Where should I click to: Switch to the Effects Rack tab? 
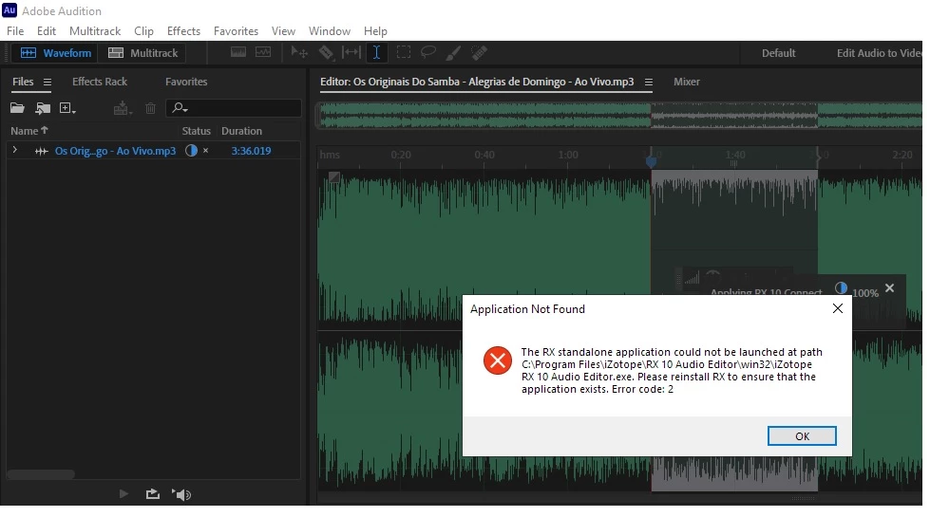100,82
